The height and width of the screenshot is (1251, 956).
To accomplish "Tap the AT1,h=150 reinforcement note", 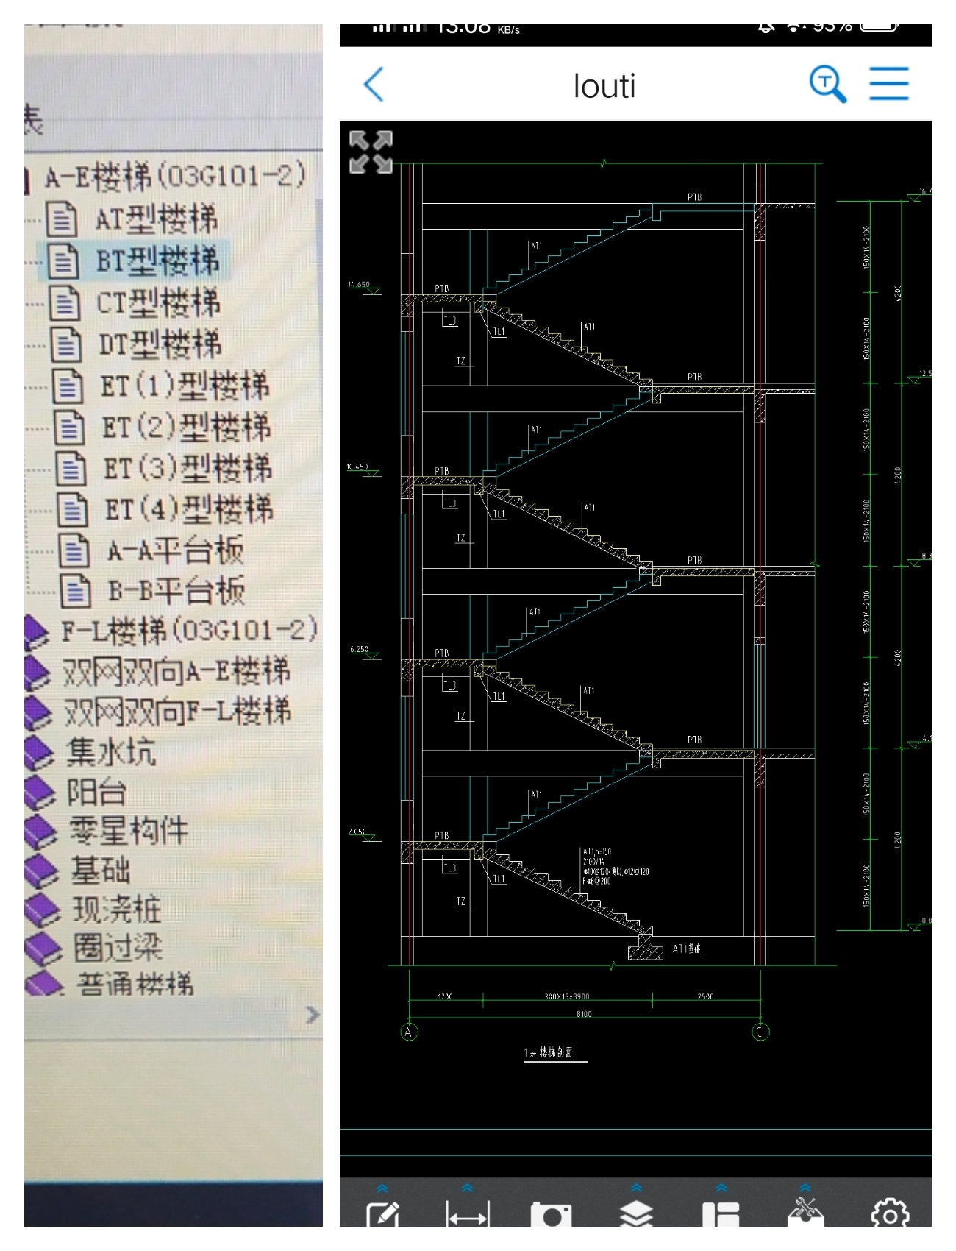I will click(x=616, y=866).
